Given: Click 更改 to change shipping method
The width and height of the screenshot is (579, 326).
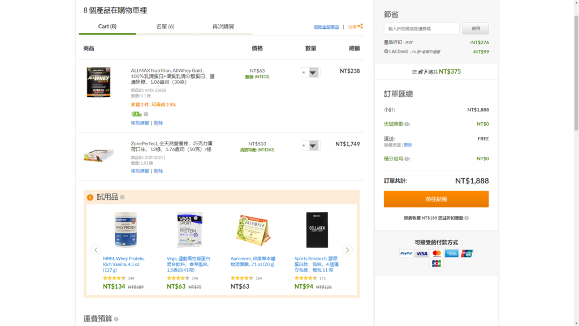Looking at the screenshot, I should pyautogui.click(x=408, y=145).
